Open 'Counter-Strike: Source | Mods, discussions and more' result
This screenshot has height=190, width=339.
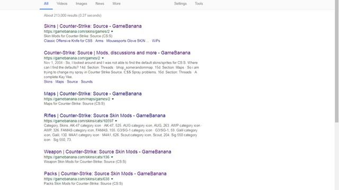coord(117,53)
